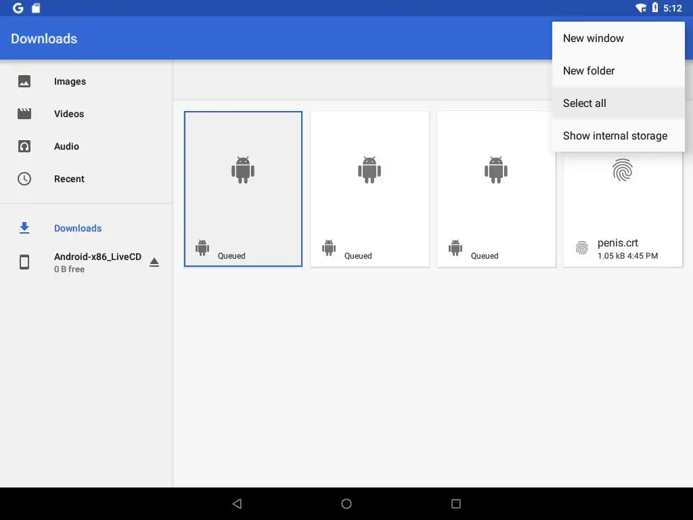The width and height of the screenshot is (693, 520).
Task: Choose Select all from menu
Action: pyautogui.click(x=619, y=103)
